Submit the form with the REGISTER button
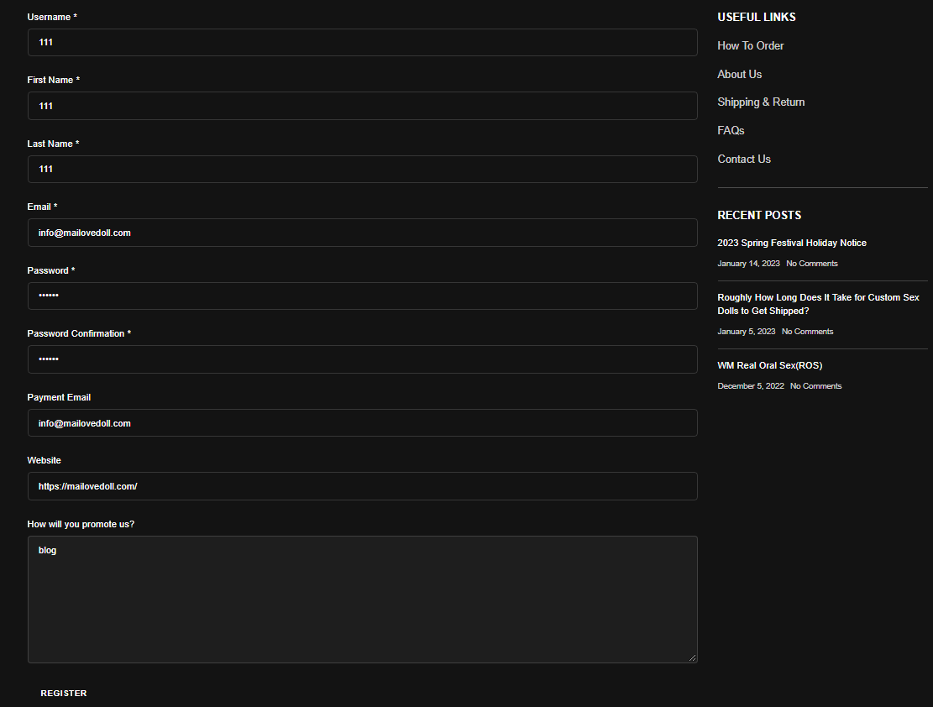This screenshot has height=707, width=933. (64, 693)
